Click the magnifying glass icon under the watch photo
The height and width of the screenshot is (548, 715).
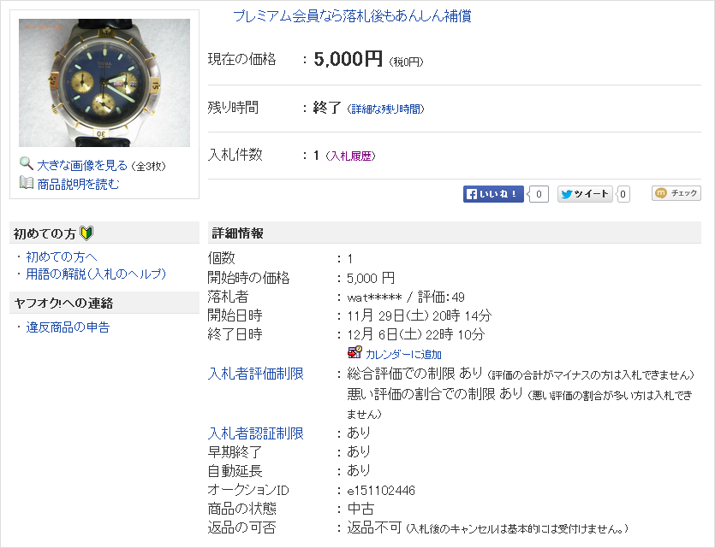pyautogui.click(x=27, y=163)
